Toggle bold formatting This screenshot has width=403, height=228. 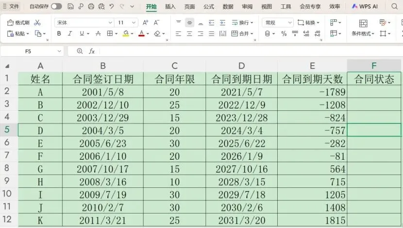59,33
